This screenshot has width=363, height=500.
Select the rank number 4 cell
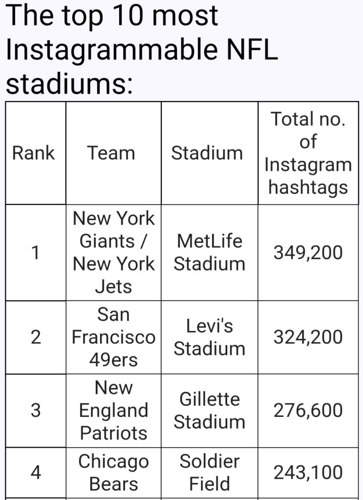[x=35, y=473]
